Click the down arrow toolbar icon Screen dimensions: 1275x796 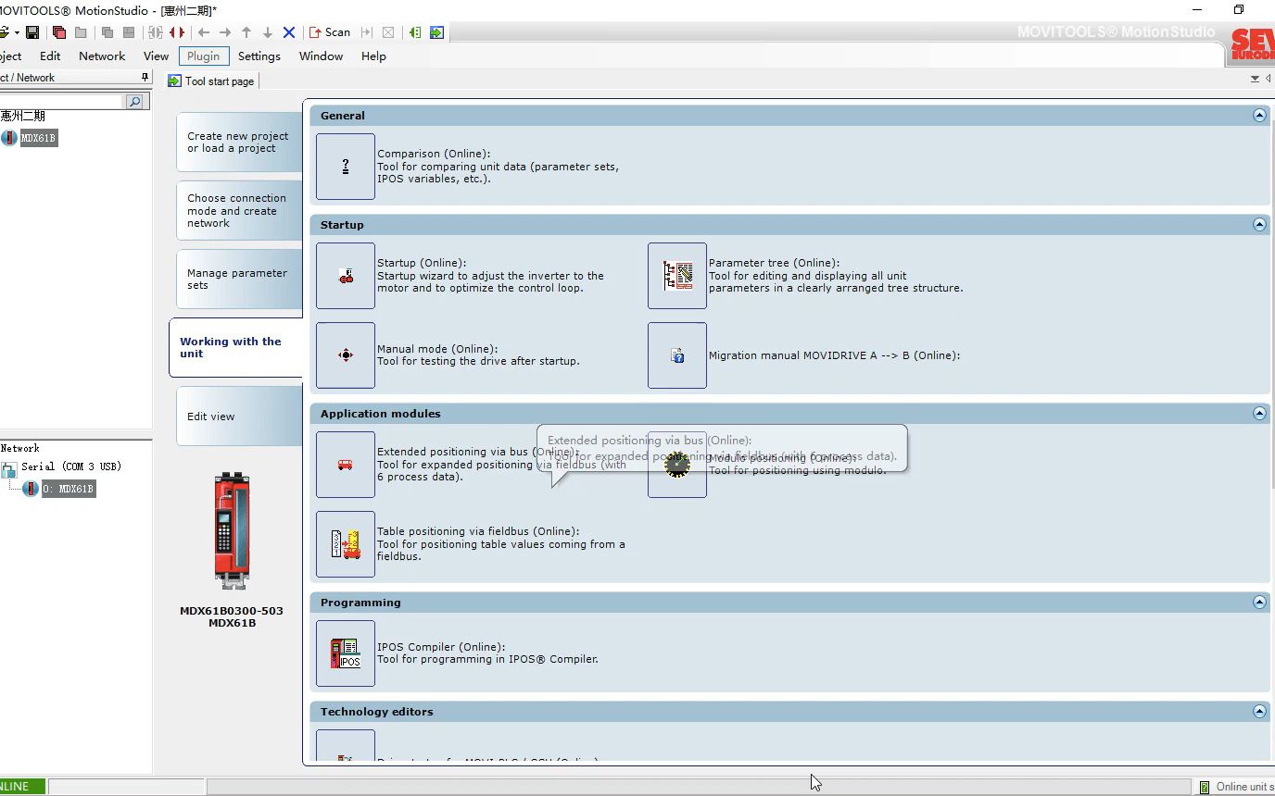[x=268, y=32]
